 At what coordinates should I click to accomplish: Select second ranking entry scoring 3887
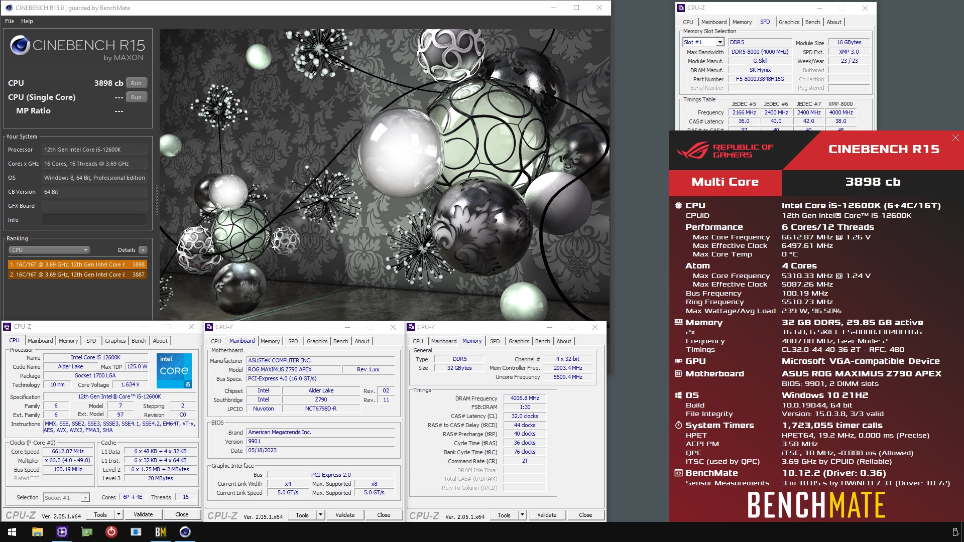(77, 275)
